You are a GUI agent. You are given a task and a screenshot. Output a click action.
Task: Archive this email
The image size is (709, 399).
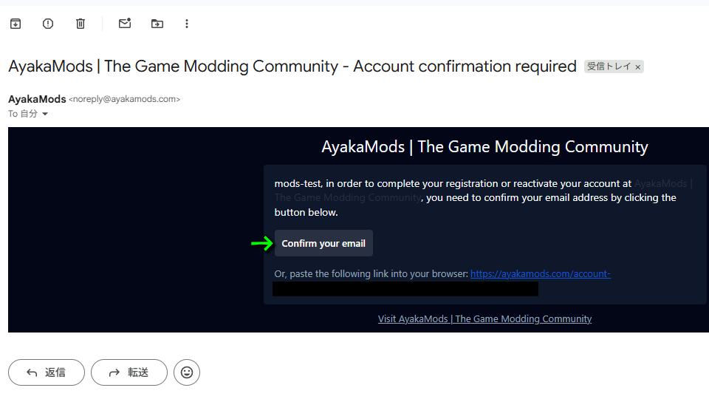[16, 24]
